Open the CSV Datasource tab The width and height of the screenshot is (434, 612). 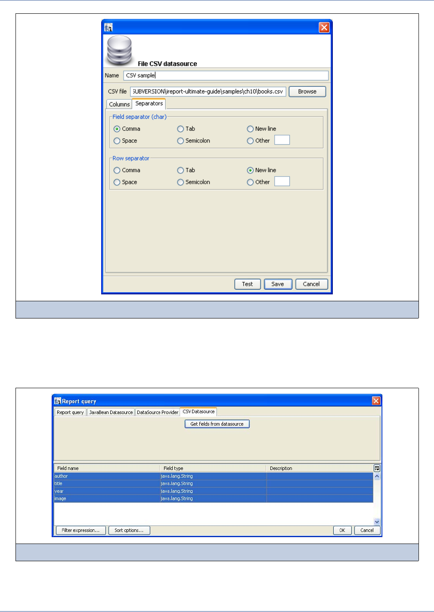(198, 411)
